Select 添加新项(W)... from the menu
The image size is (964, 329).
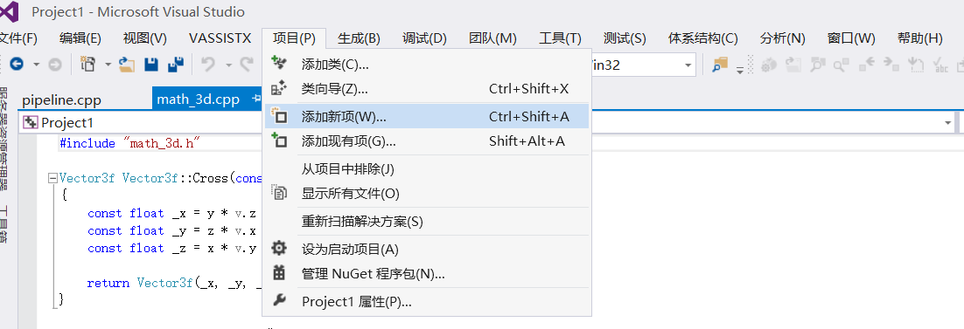(427, 116)
